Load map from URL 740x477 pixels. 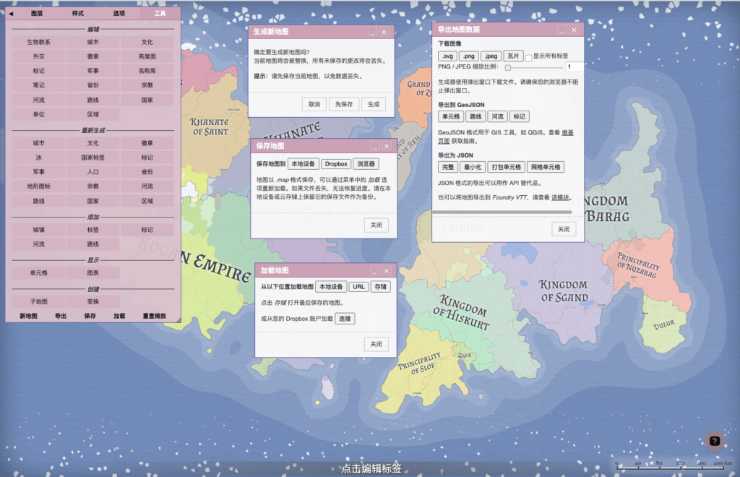(x=358, y=287)
